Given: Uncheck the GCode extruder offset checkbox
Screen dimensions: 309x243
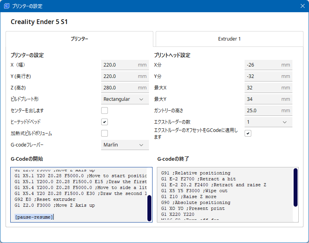Looking at the screenshot, I should [248, 134].
